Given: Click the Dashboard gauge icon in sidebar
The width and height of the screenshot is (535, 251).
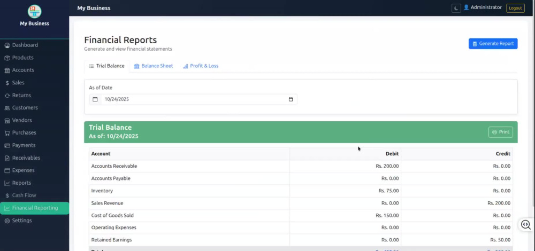Looking at the screenshot, I should point(7,45).
